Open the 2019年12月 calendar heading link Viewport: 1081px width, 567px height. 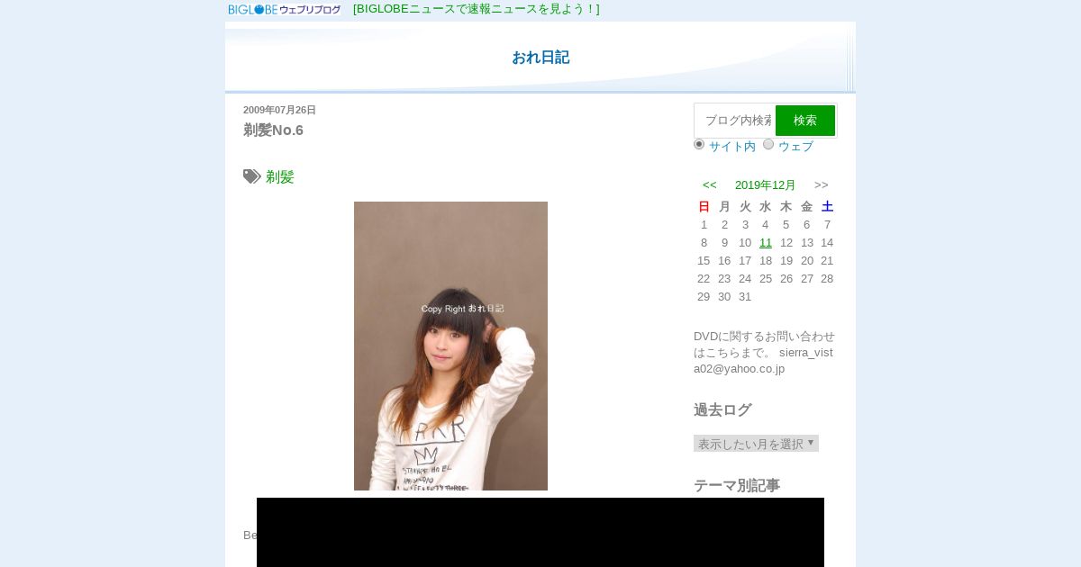[766, 185]
